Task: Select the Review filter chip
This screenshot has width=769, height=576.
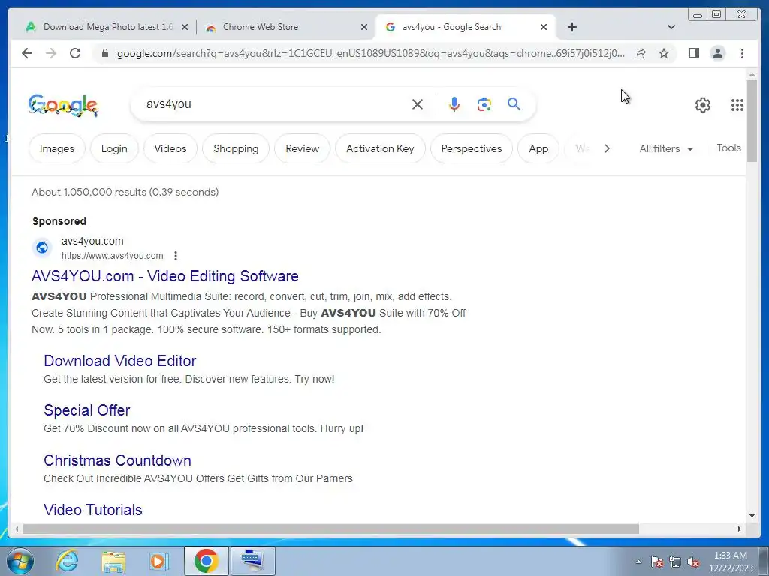Action: click(x=302, y=149)
